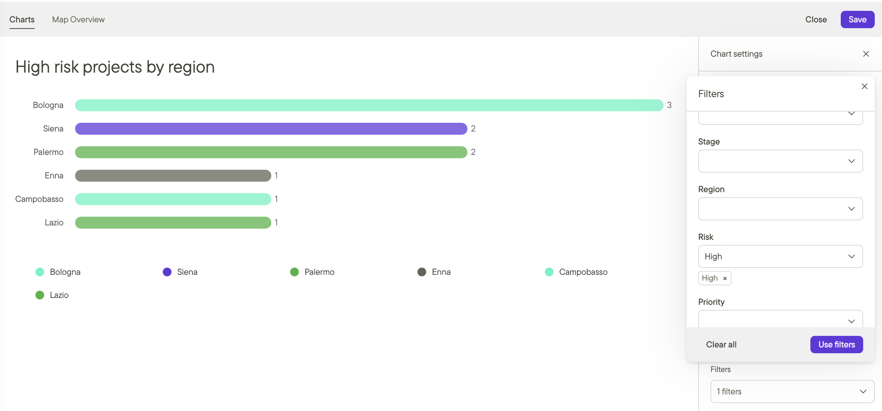
Task: Click the Lazio legend entry
Action: point(59,295)
